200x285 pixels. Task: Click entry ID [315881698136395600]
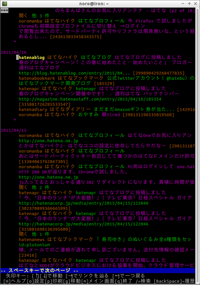point(45,229)
